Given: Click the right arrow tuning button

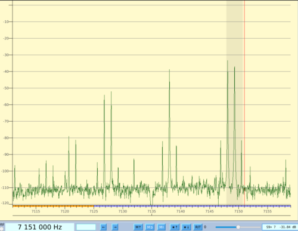Looking at the screenshot, I should coord(115,227).
